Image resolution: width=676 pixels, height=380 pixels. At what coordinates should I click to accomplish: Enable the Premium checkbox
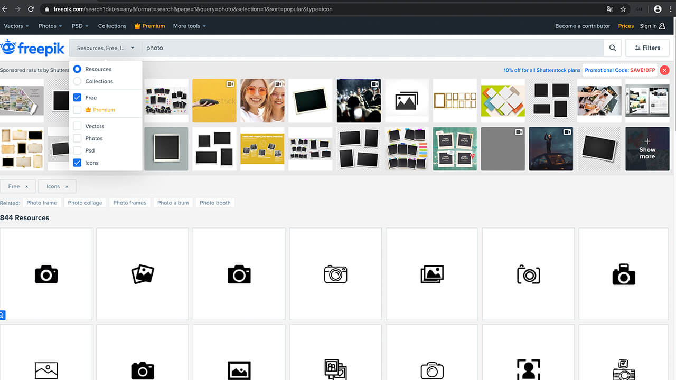click(x=77, y=110)
